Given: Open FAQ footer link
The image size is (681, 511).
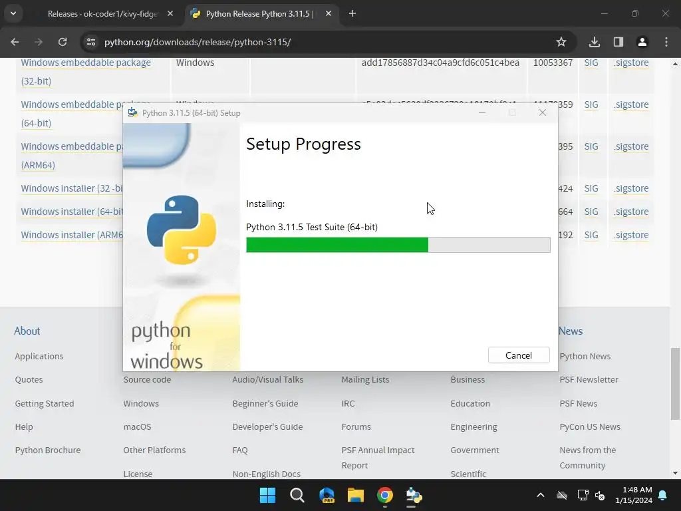Looking at the screenshot, I should (239, 450).
